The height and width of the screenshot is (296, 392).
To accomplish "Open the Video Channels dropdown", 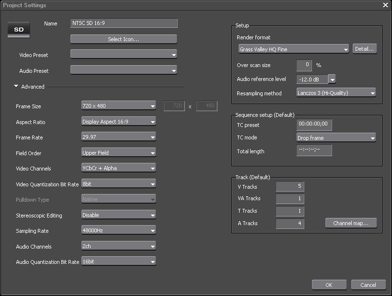I will pos(119,168).
